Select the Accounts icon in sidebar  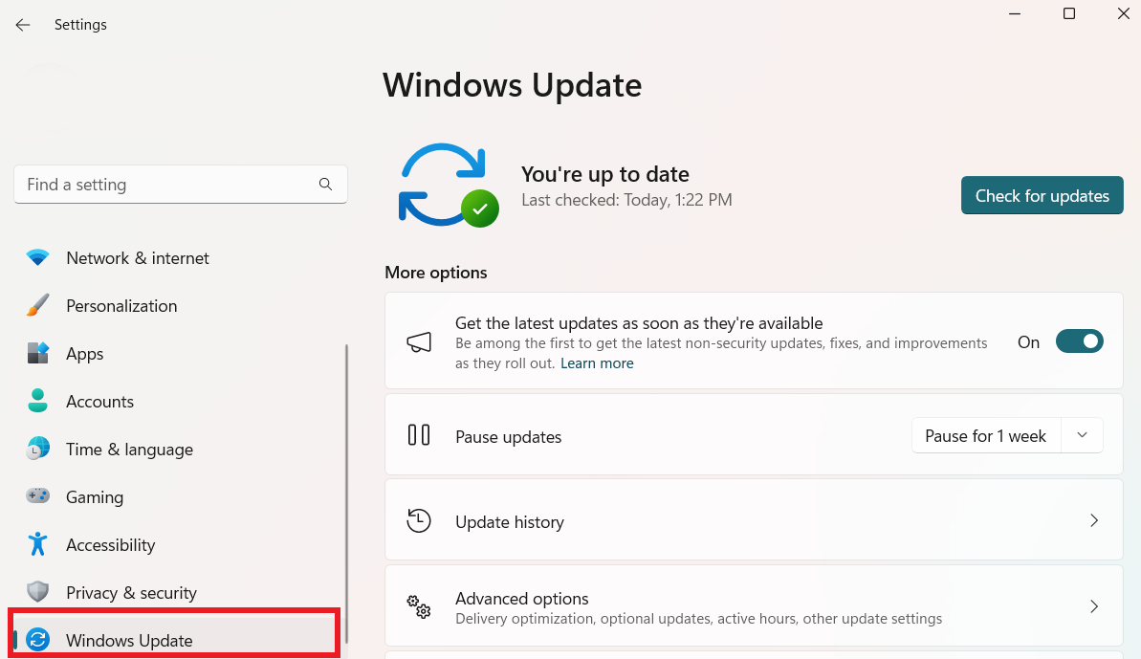click(37, 401)
